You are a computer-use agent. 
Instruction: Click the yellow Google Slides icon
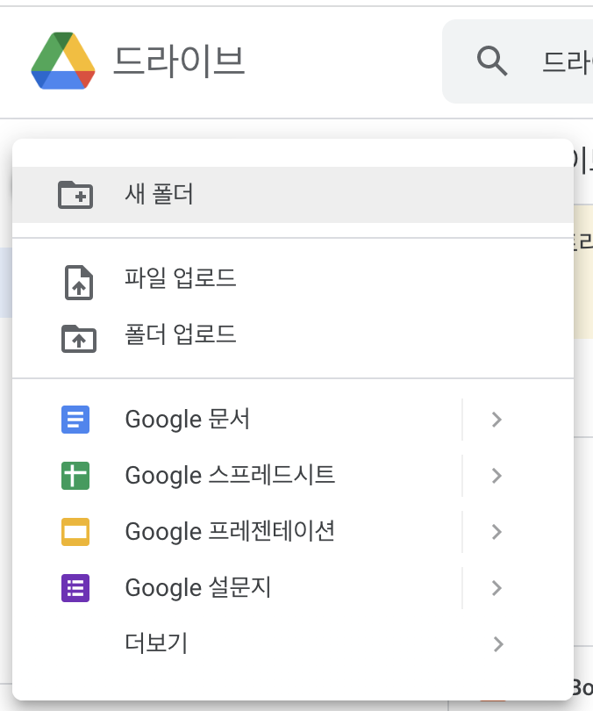coord(75,532)
